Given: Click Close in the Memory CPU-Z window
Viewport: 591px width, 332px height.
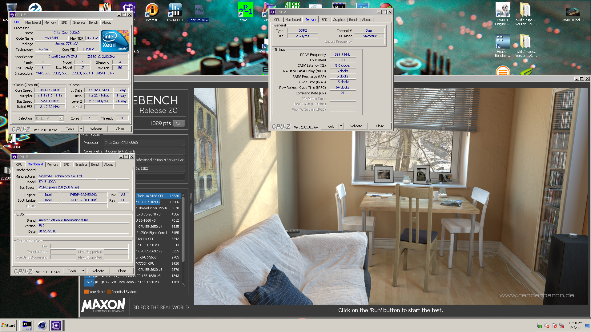Looking at the screenshot, I should pos(380,126).
